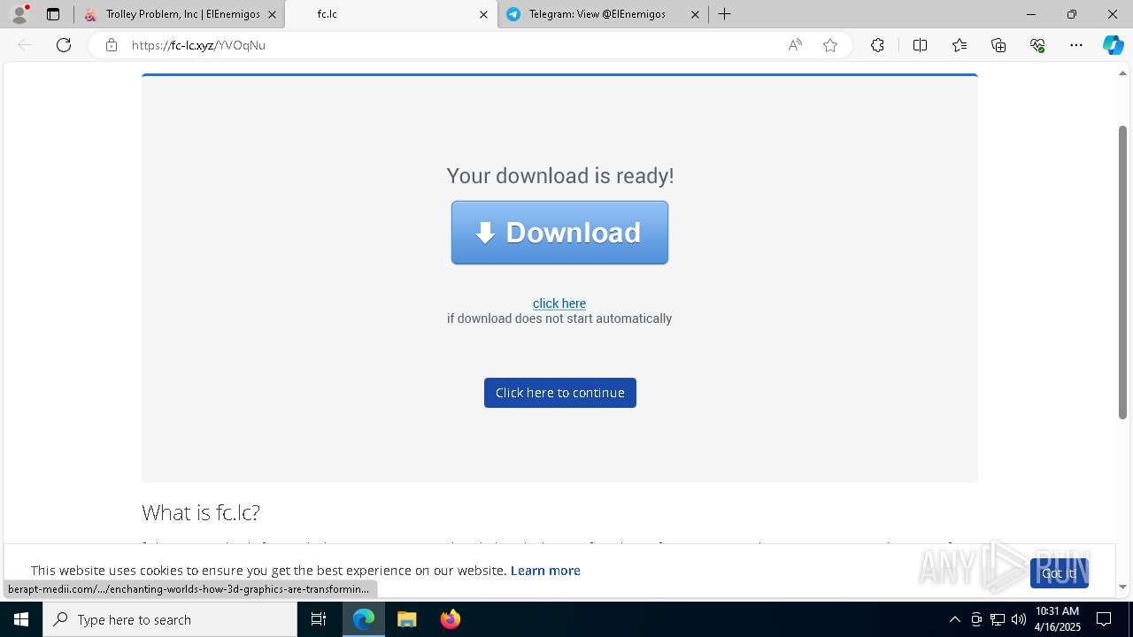
Task: Toggle Split screen icon
Action: click(920, 45)
